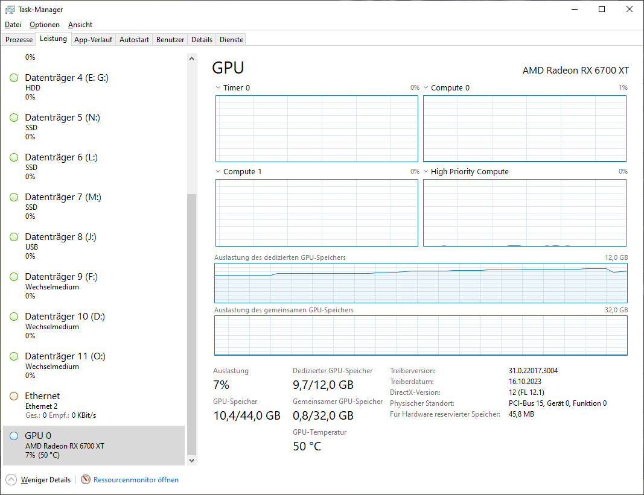Image resolution: width=644 pixels, height=495 pixels.
Task: Switch to the Prozesse tab
Action: tap(19, 40)
